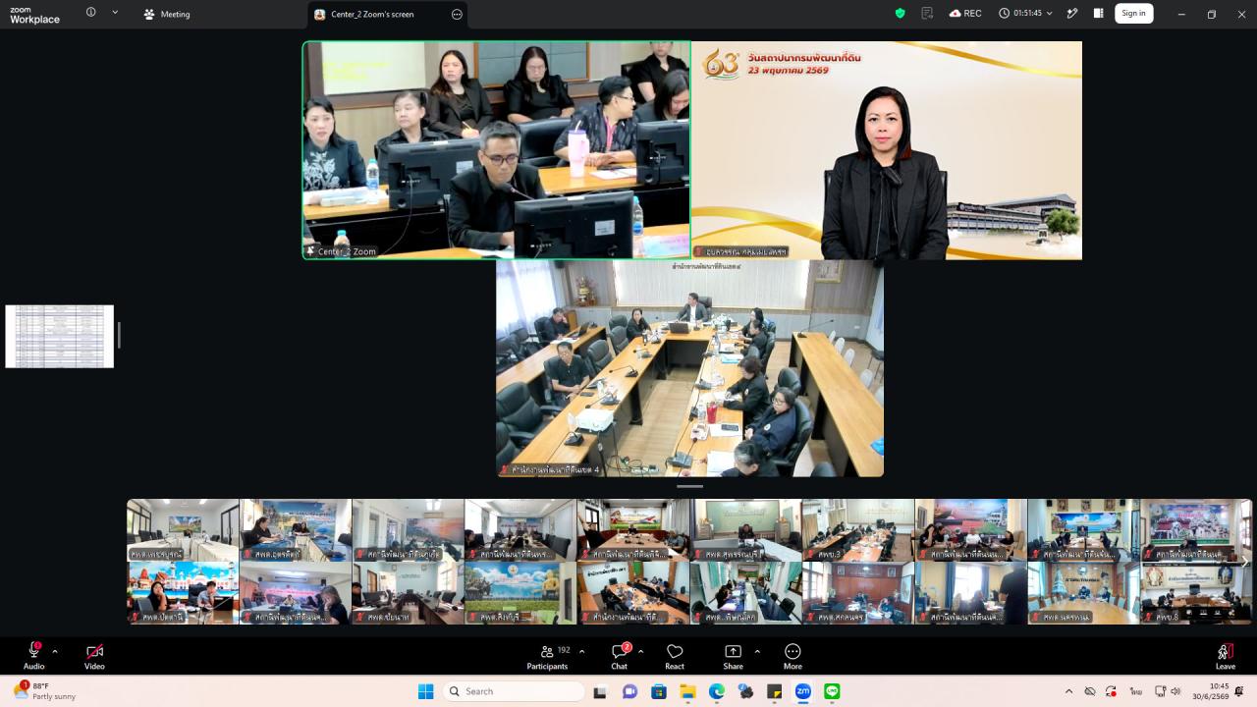The width and height of the screenshot is (1257, 707).
Task: Click the green encryption shield icon
Action: click(x=900, y=14)
